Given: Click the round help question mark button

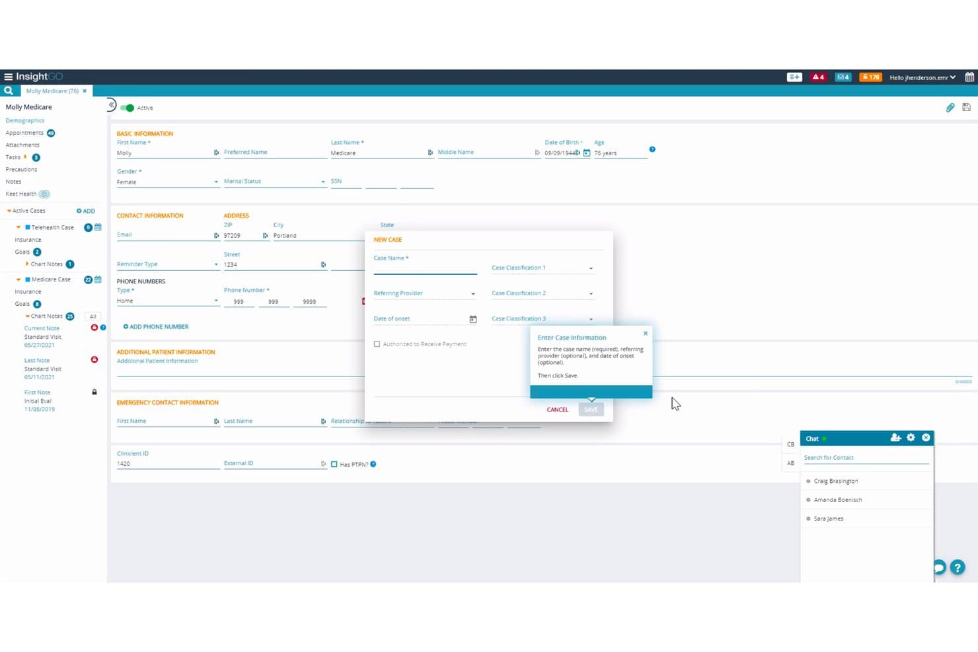Looking at the screenshot, I should pos(958,567).
